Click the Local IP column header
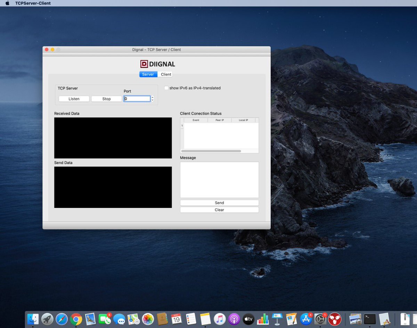 [x=243, y=120]
